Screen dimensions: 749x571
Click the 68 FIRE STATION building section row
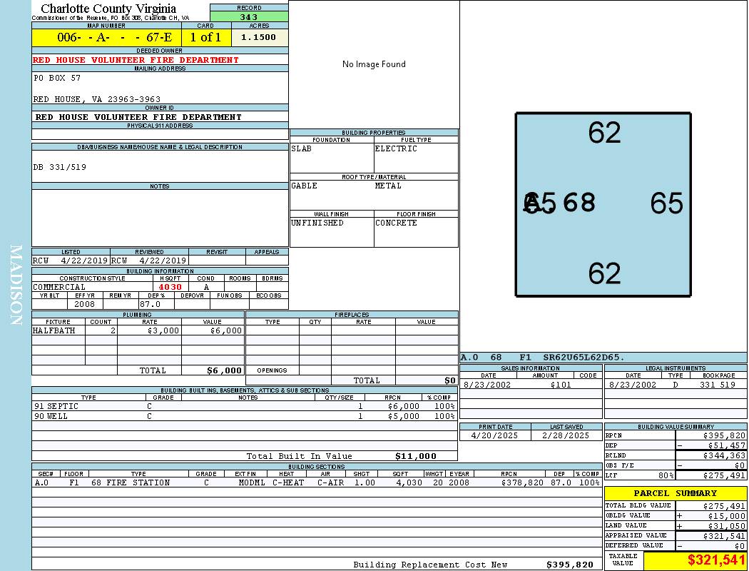[x=317, y=482]
